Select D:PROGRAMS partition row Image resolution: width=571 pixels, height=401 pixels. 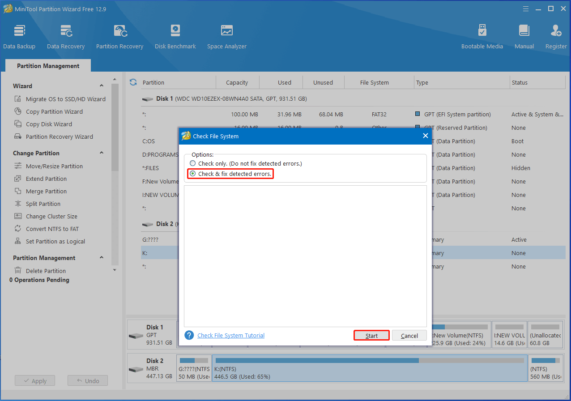click(x=159, y=154)
